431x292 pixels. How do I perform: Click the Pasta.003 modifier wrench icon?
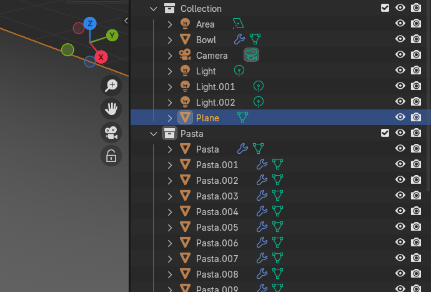262,196
